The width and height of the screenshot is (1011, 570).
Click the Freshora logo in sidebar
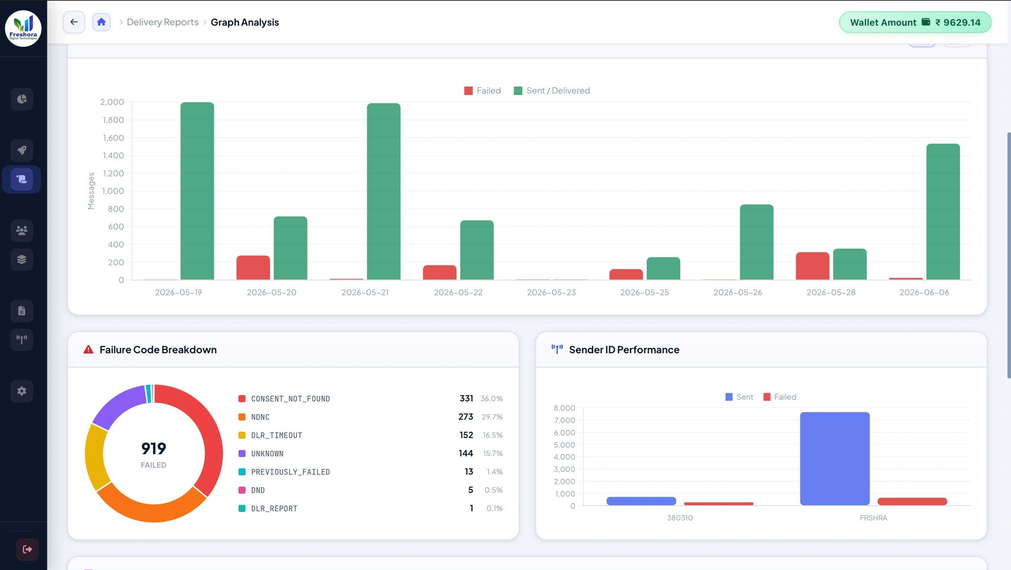(23, 28)
